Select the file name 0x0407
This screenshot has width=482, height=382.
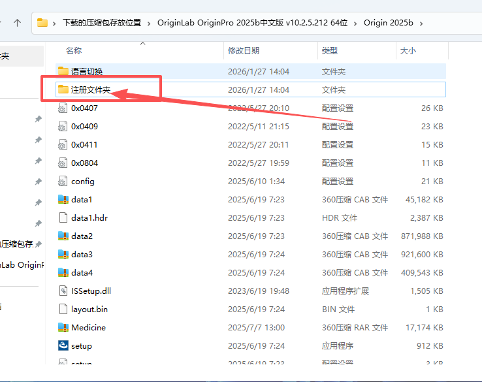pos(84,108)
